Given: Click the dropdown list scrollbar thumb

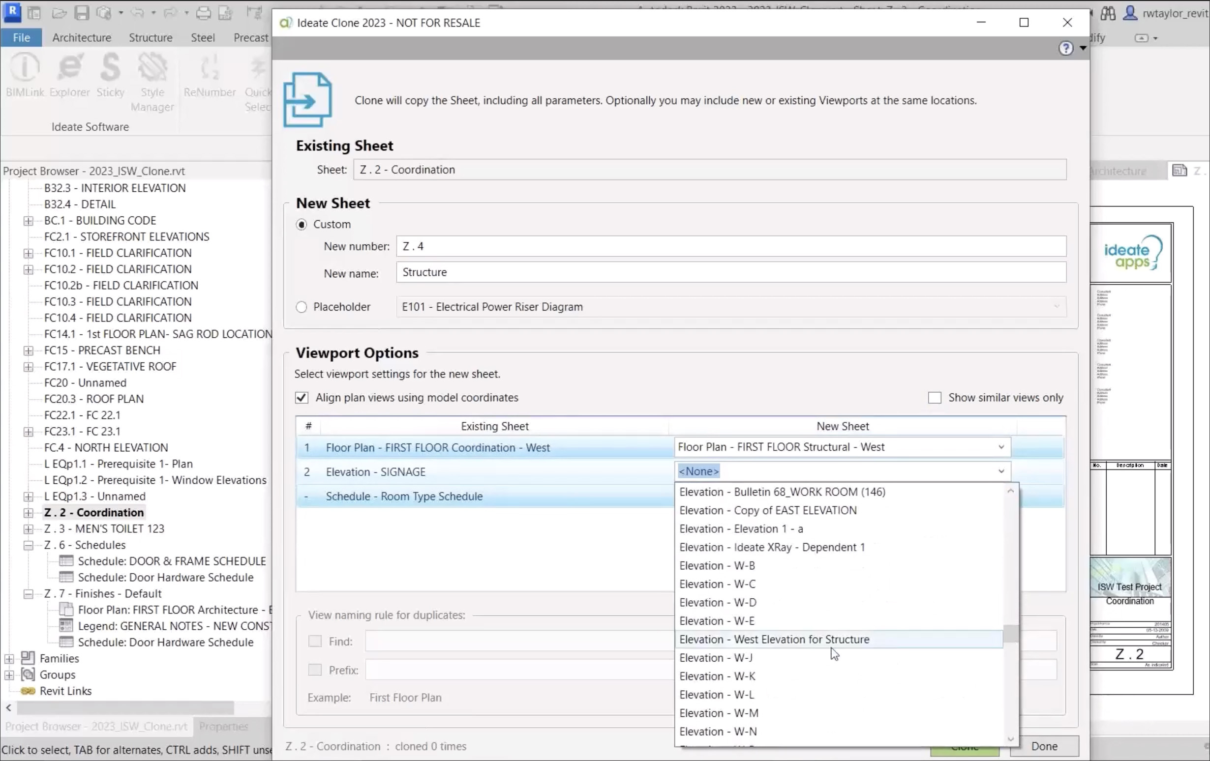Looking at the screenshot, I should 1010,633.
